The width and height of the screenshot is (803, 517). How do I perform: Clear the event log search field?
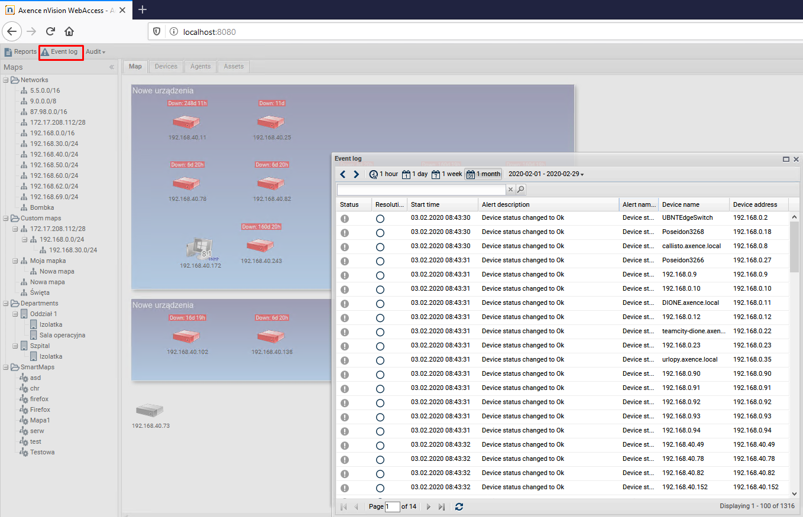pos(511,190)
